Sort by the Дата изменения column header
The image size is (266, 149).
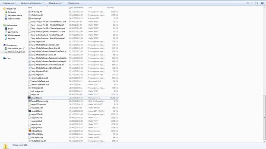[76, 7]
